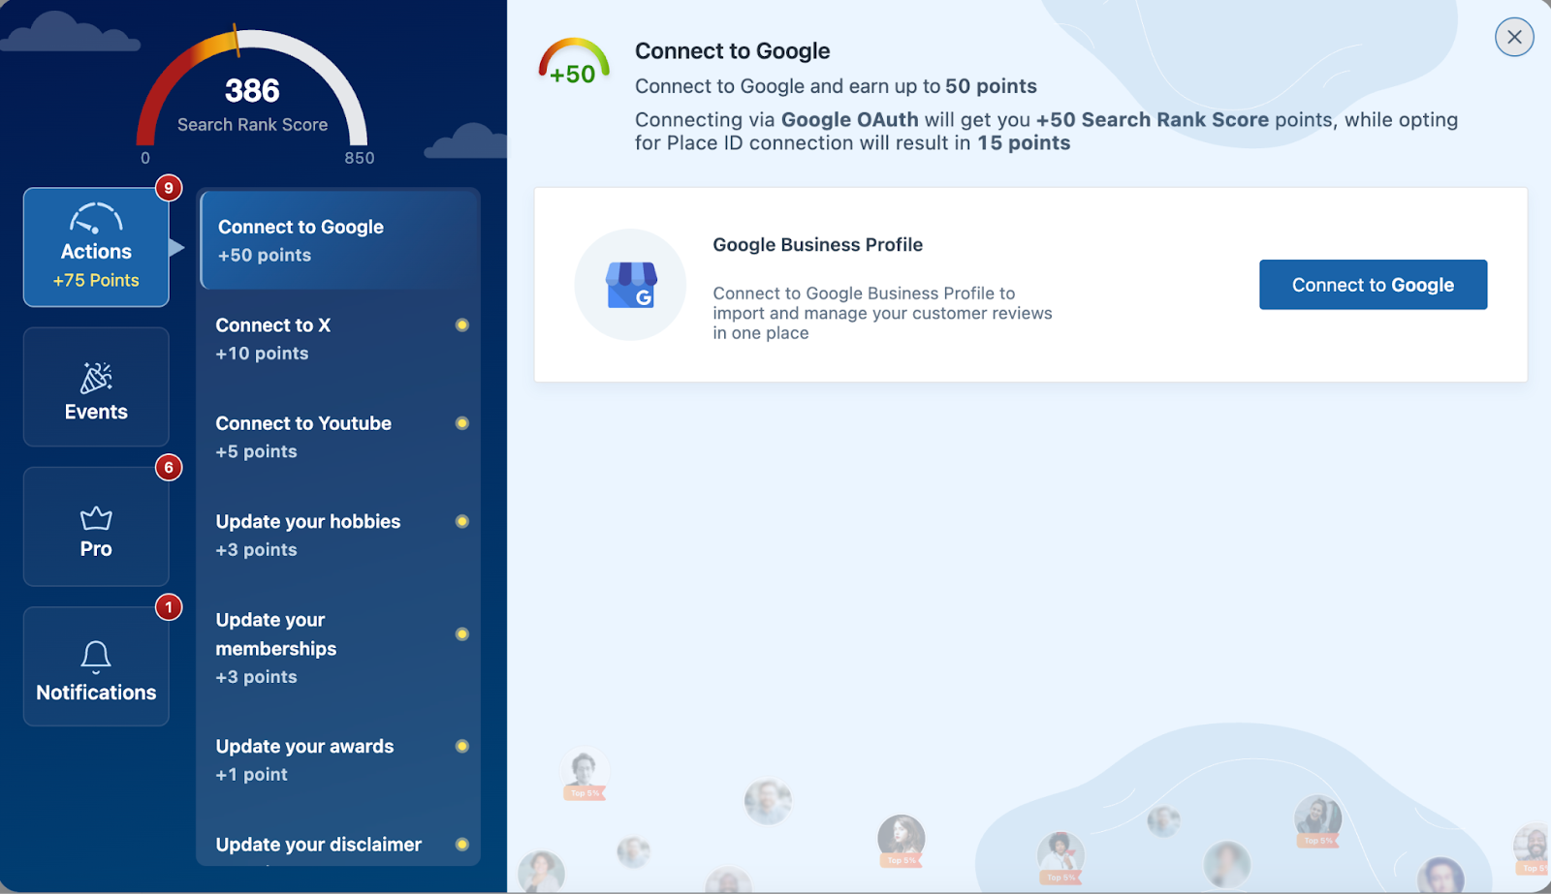Click yellow dot beside Update your memberships
The width and height of the screenshot is (1551, 894).
(x=462, y=634)
